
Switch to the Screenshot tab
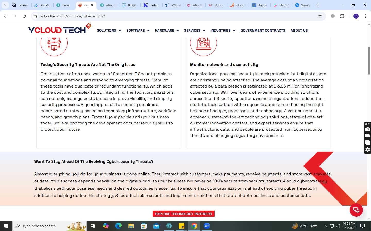pos(21,5)
